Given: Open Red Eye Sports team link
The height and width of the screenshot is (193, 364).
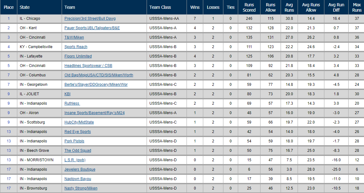Looking at the screenshot, I should pyautogui.click(x=77, y=132).
